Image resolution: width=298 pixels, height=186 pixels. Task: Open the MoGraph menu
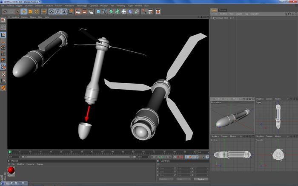(x=103, y=6)
